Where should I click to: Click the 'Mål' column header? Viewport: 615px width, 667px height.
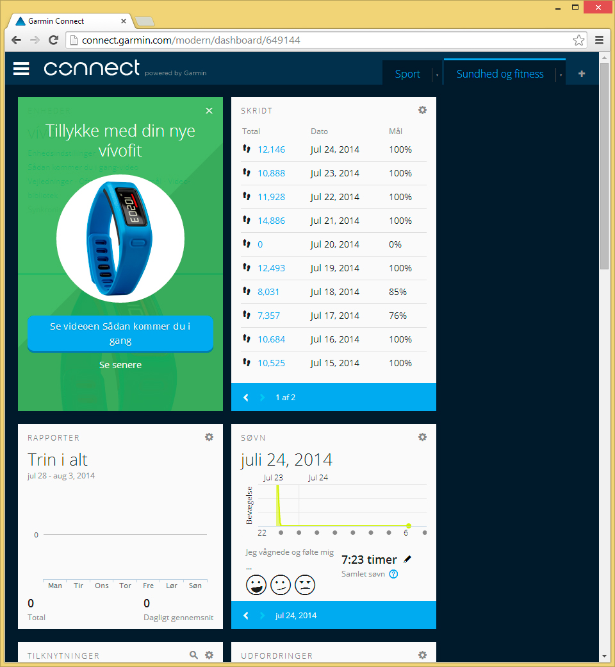click(396, 131)
